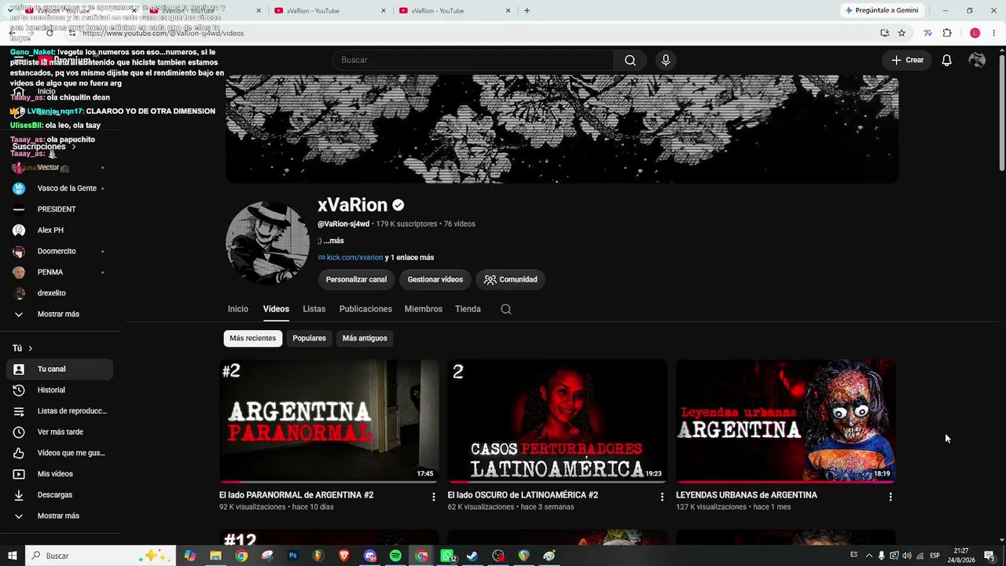Open Steam from the taskbar
This screenshot has width=1006, height=566.
(x=472, y=556)
